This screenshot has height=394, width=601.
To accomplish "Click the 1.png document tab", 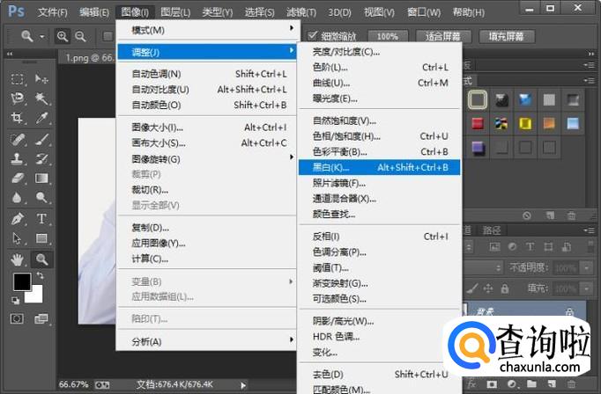I will tap(89, 58).
